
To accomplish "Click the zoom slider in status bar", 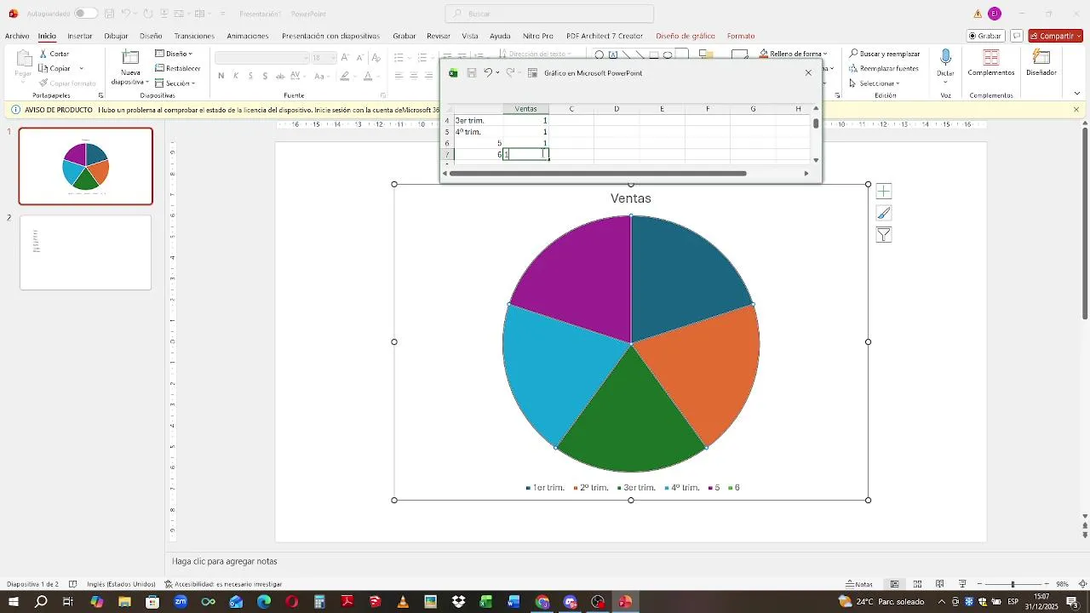I will click(x=1013, y=584).
